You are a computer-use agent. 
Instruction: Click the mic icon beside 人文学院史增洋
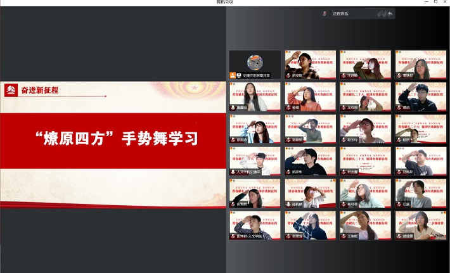[x=233, y=172]
